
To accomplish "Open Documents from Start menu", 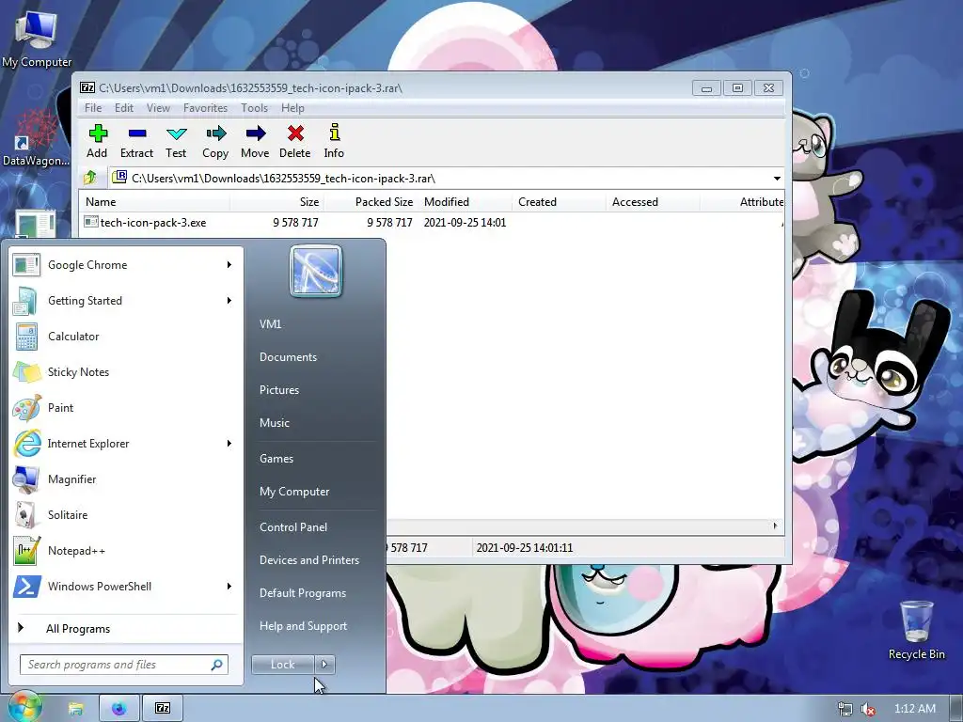I will pos(288,357).
